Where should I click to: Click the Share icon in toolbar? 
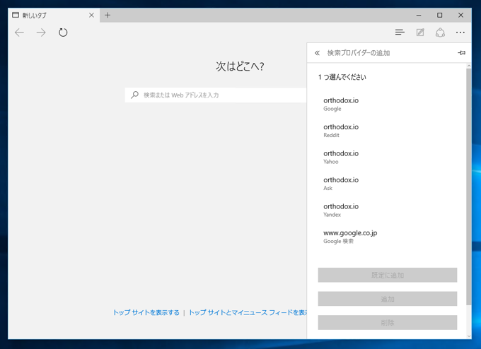[440, 32]
